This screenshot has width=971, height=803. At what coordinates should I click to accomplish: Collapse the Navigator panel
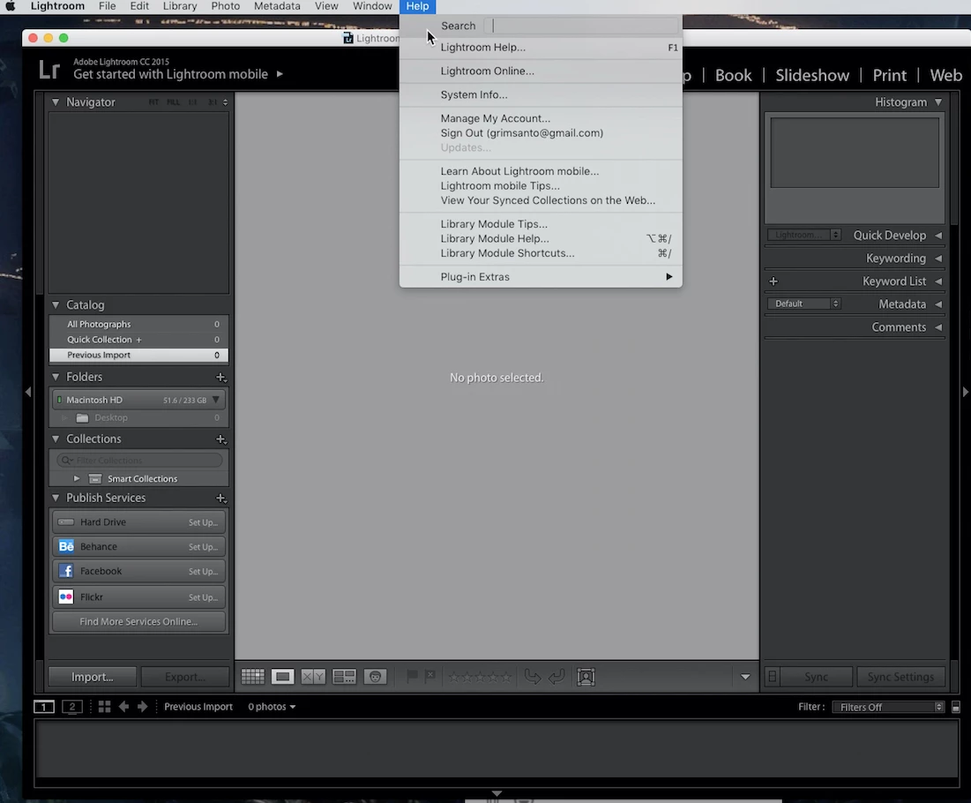pyautogui.click(x=56, y=102)
